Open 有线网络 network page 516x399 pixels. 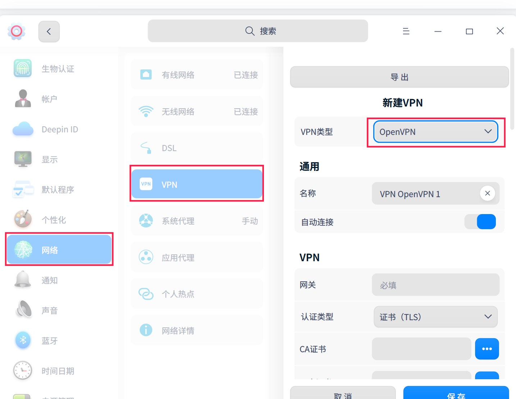coord(197,74)
